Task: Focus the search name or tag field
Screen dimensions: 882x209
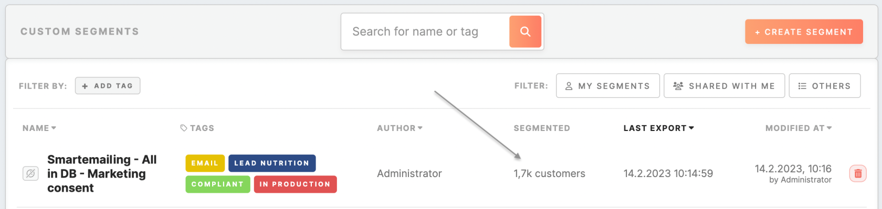Action: [425, 31]
